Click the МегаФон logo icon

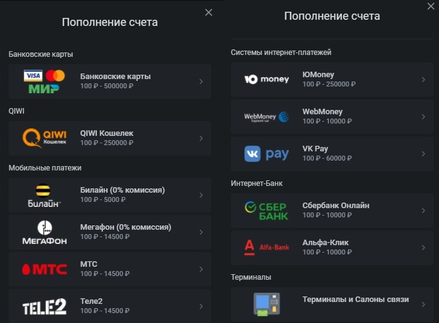44,232
